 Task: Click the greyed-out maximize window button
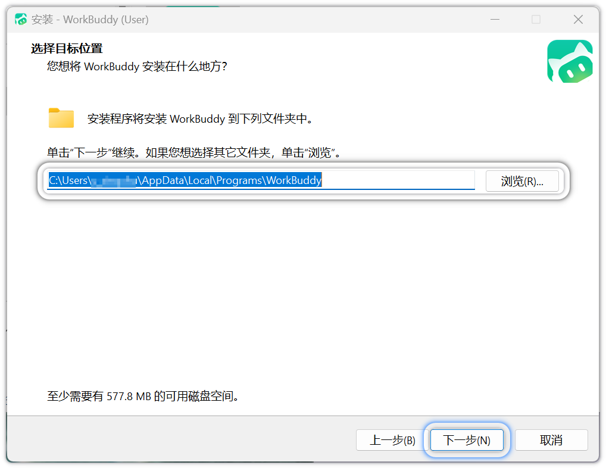(536, 20)
